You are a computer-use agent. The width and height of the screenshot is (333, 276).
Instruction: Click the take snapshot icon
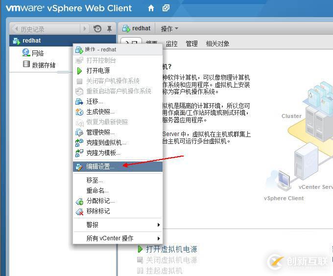click(79, 112)
